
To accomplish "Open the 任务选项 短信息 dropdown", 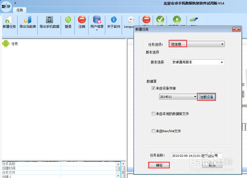I will pos(198,44).
